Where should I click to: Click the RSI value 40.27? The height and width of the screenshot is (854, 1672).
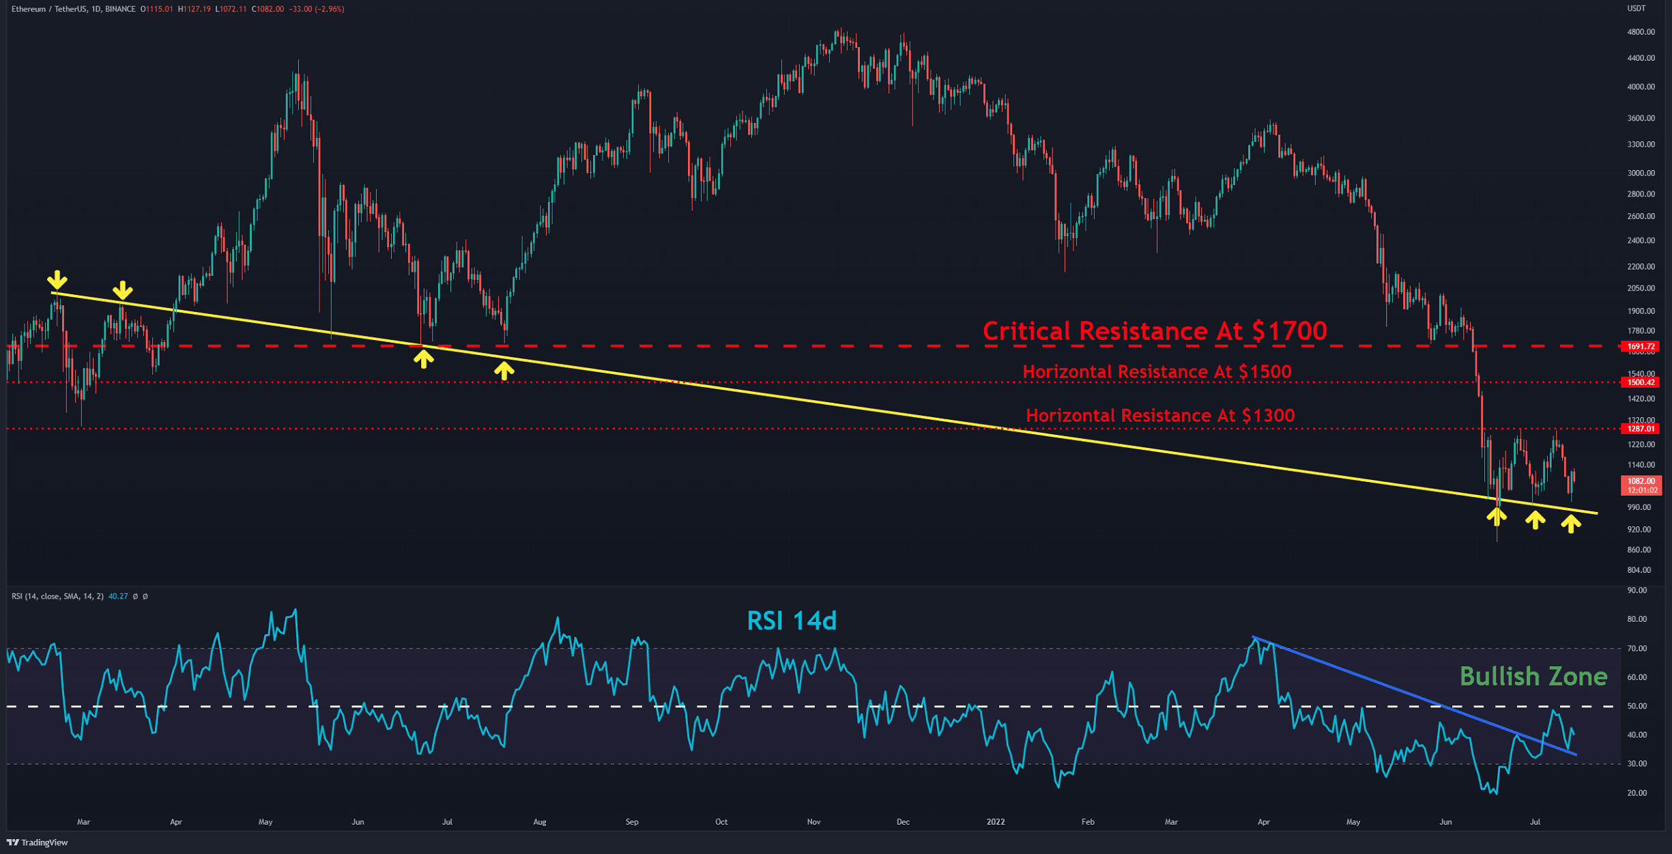click(118, 596)
